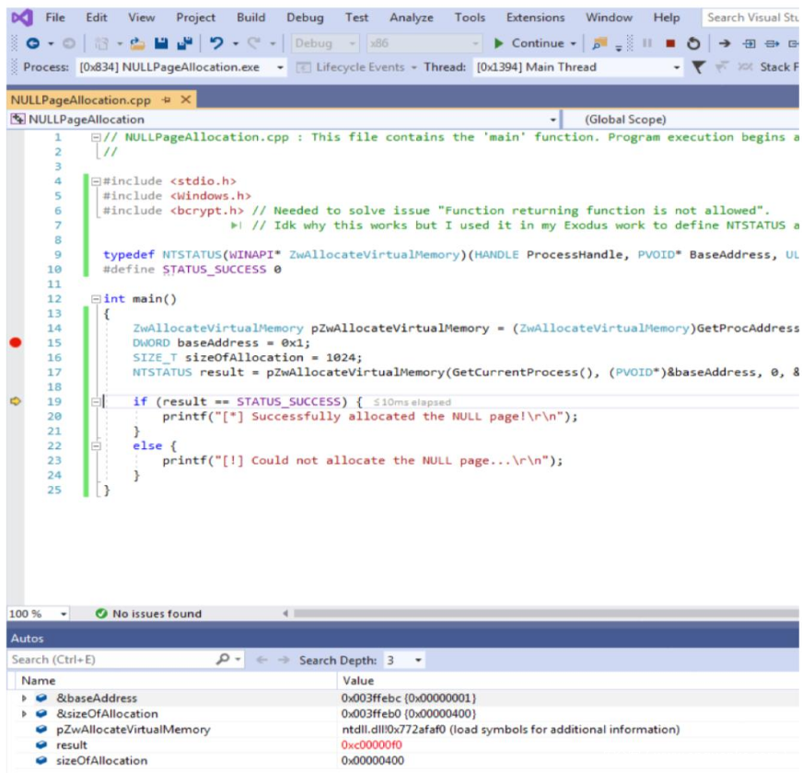802x773 pixels.
Task: Open the Search Depth dropdown
Action: 419,660
